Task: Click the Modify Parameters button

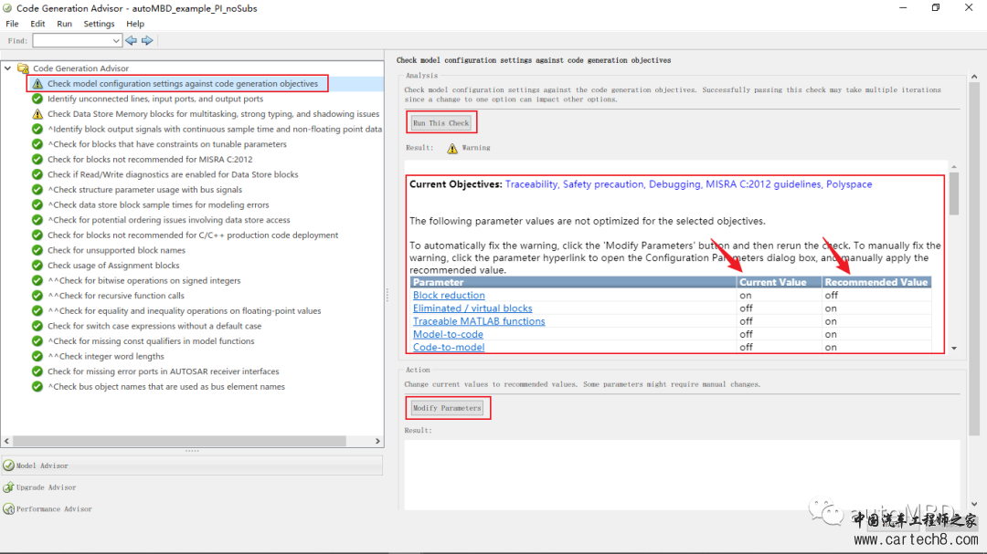Action: coord(447,407)
